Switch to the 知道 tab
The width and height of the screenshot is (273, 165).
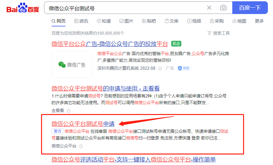(104, 21)
